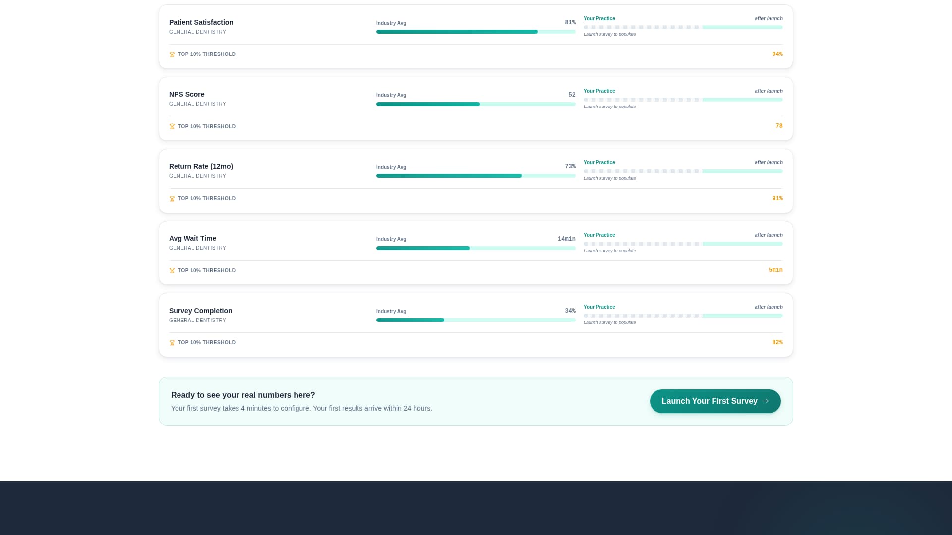Click the 94% top threshold value
Image resolution: width=952 pixels, height=535 pixels.
[777, 54]
